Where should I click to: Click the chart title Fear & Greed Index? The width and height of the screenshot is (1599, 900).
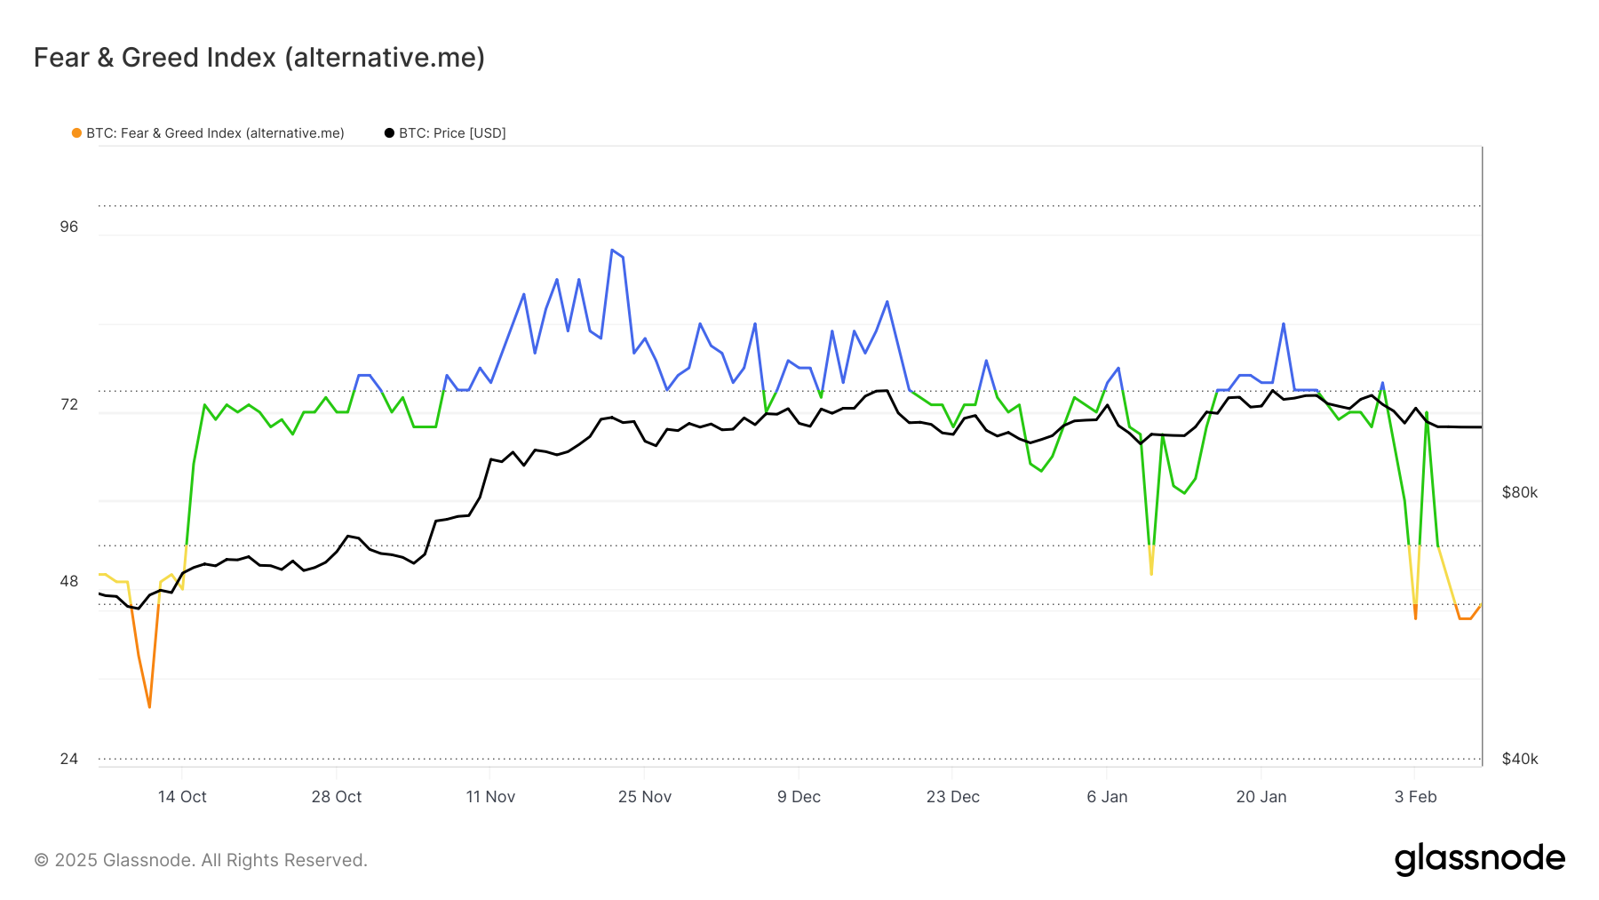(x=259, y=58)
